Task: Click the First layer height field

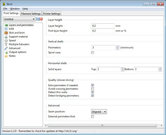Action: [103, 31]
